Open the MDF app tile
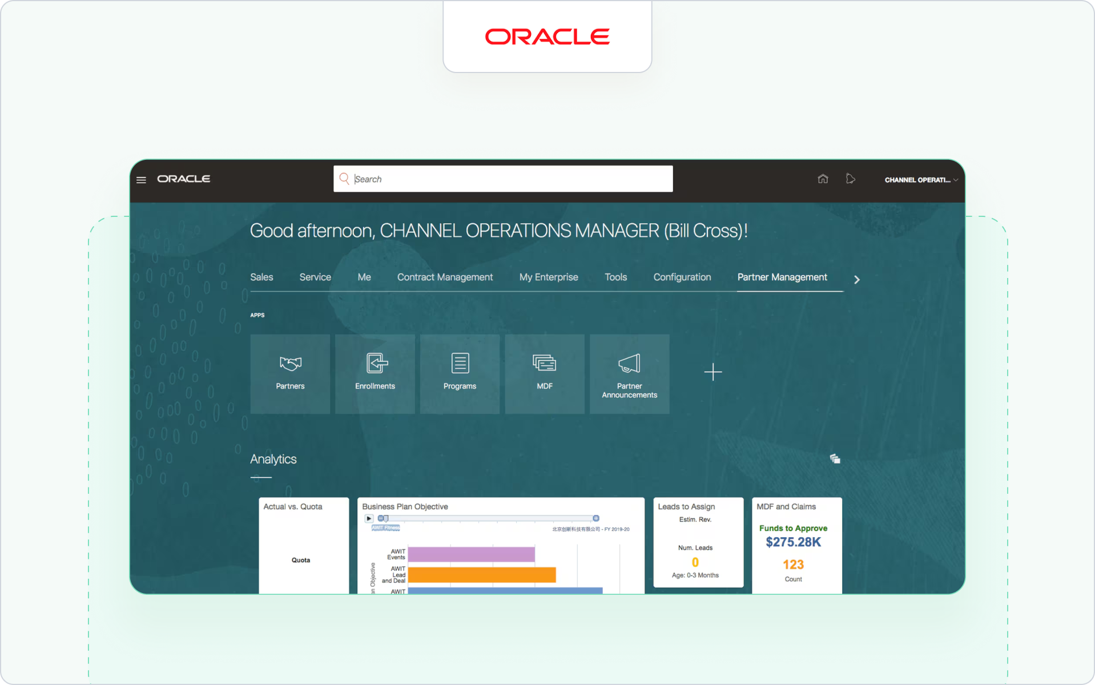The width and height of the screenshot is (1095, 685). pos(545,374)
